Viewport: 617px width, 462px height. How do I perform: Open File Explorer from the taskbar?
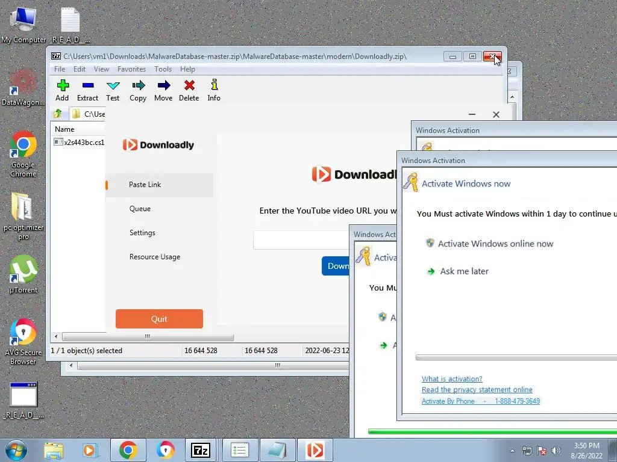tap(54, 450)
